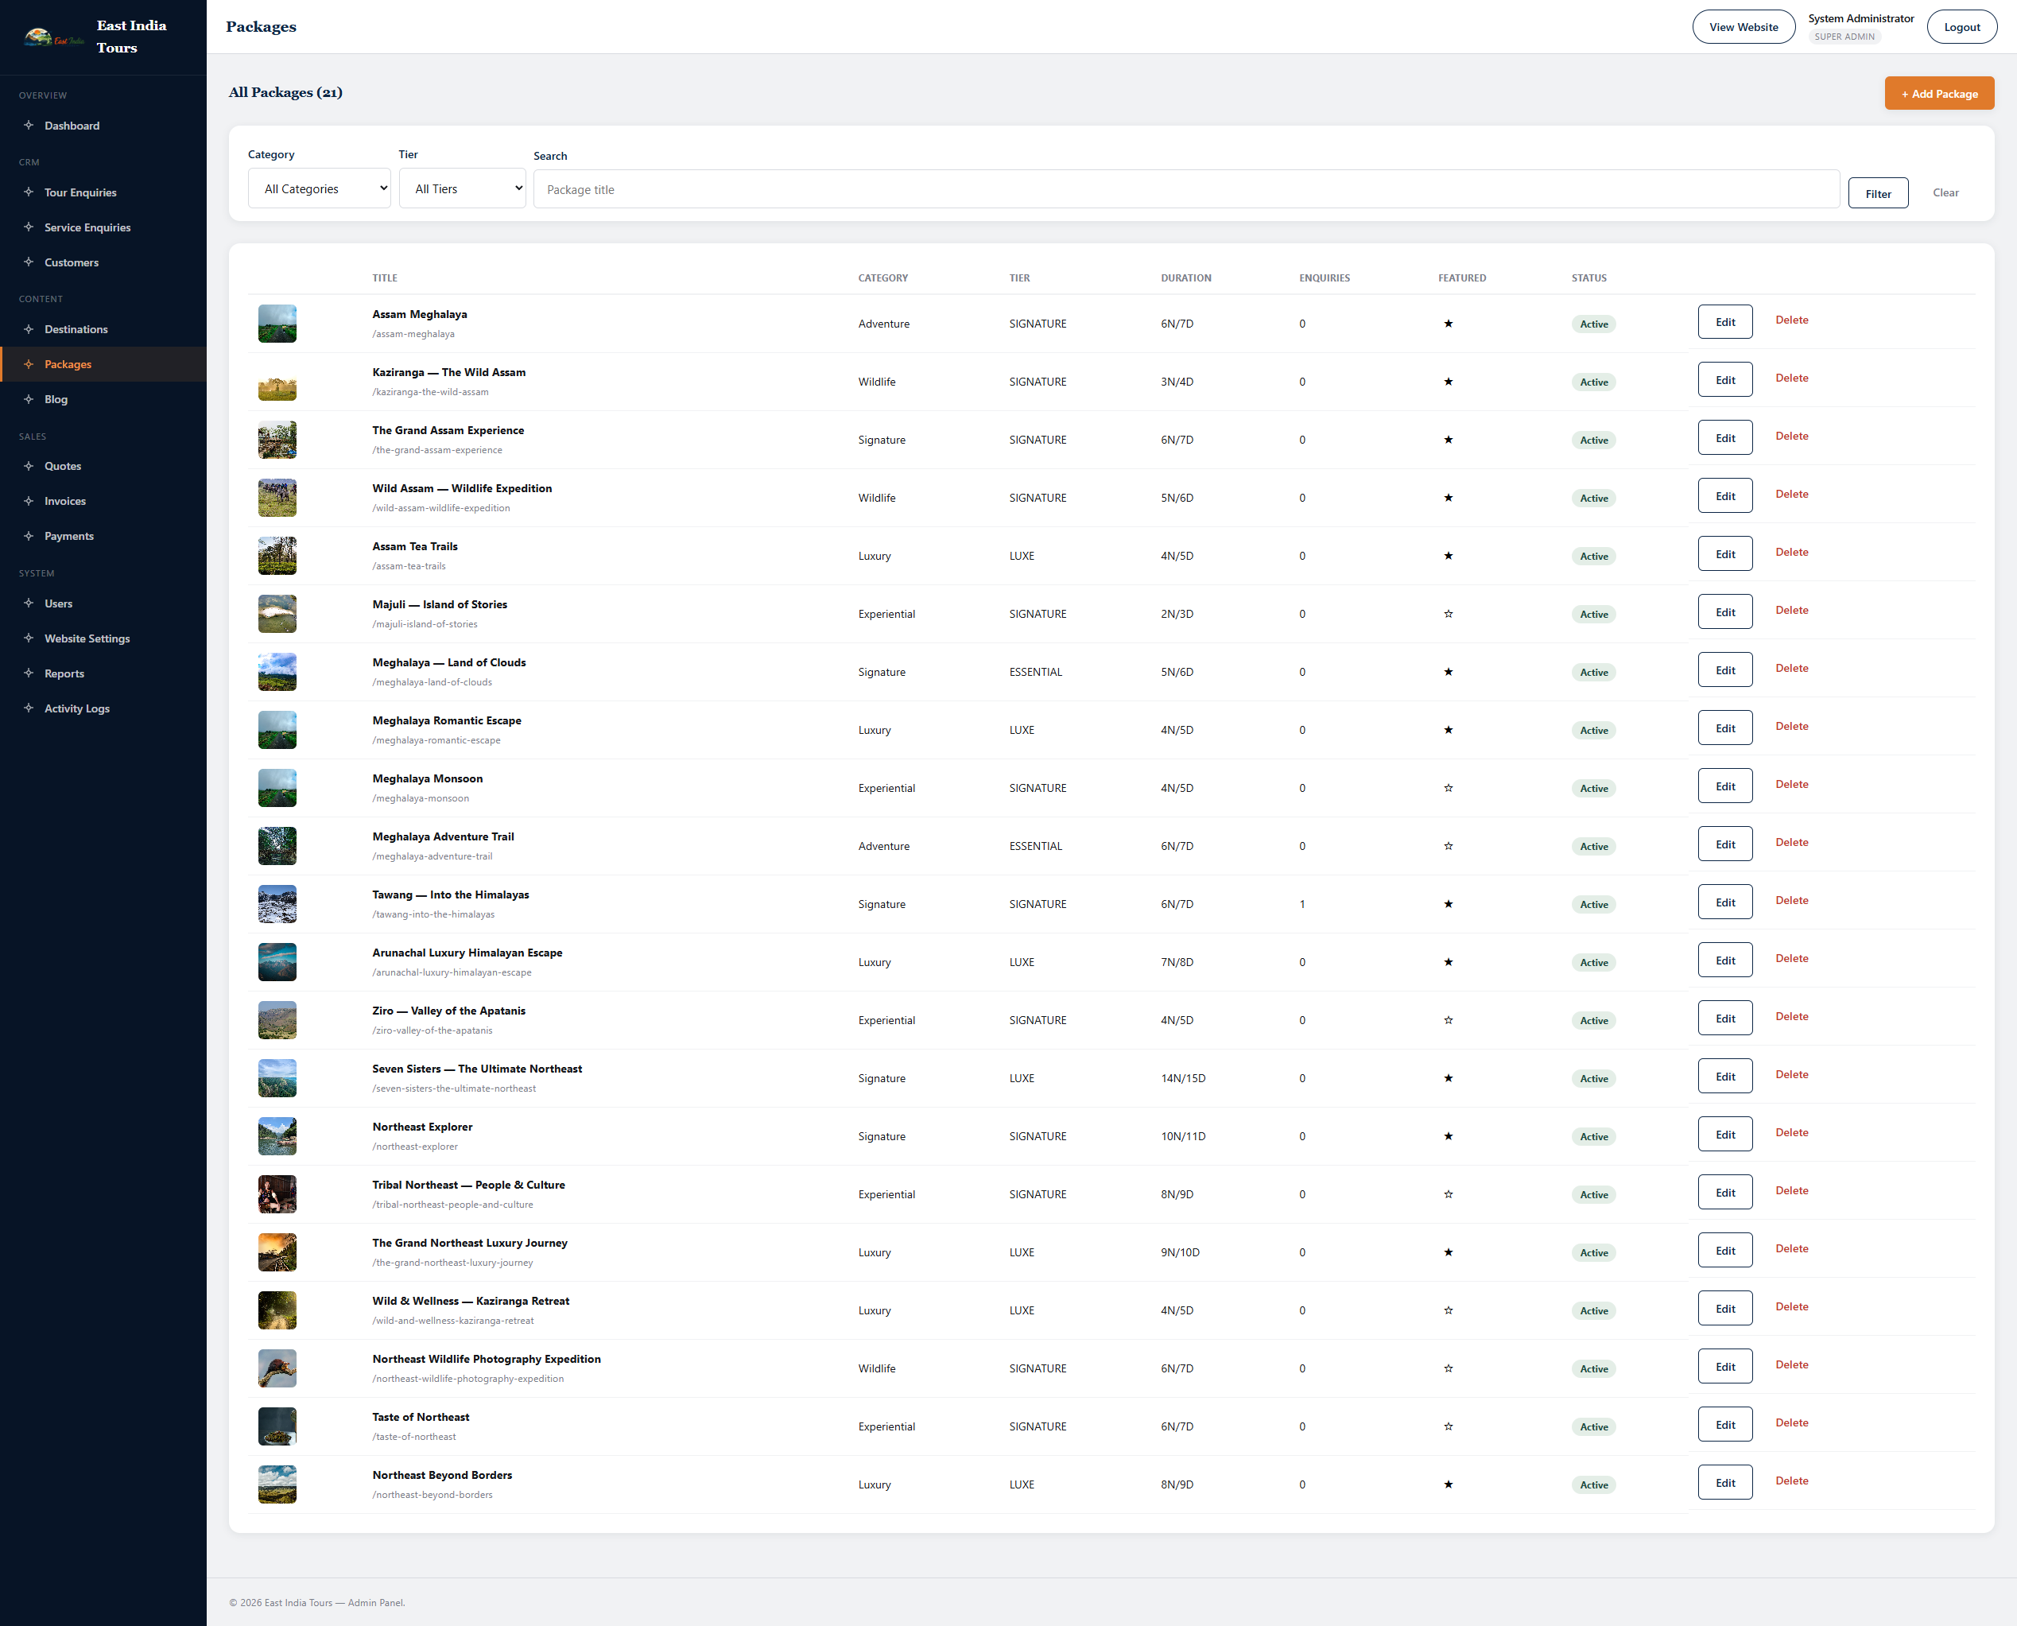Click the Add Package button

point(1939,94)
